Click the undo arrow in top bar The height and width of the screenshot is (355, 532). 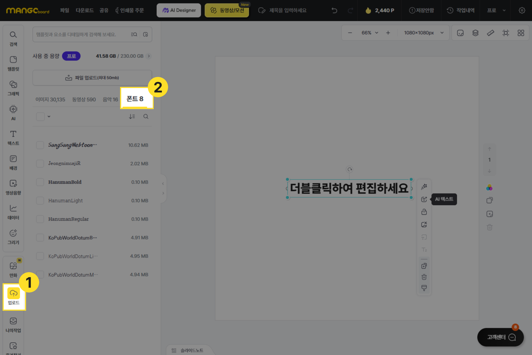click(334, 10)
